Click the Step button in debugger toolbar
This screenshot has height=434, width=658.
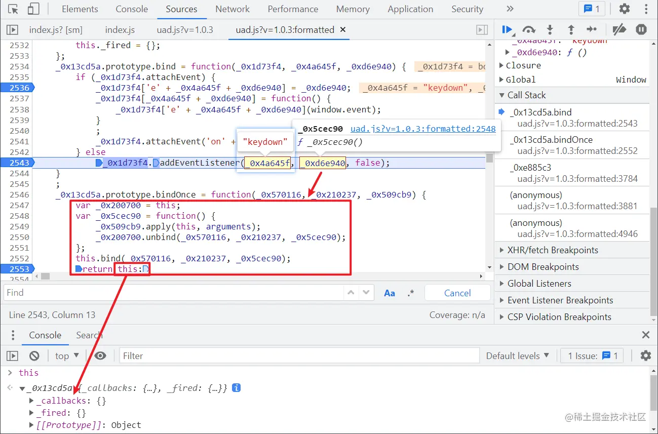tap(592, 30)
